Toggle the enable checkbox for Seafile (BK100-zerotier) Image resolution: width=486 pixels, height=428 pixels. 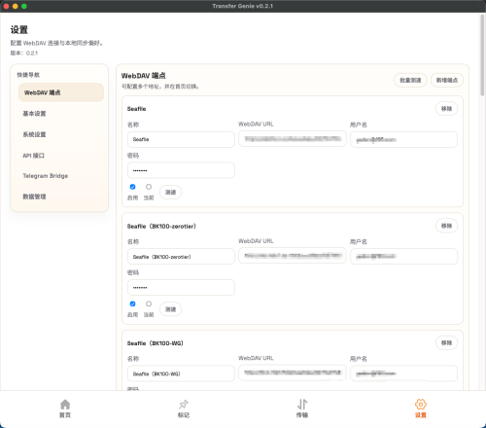point(132,303)
